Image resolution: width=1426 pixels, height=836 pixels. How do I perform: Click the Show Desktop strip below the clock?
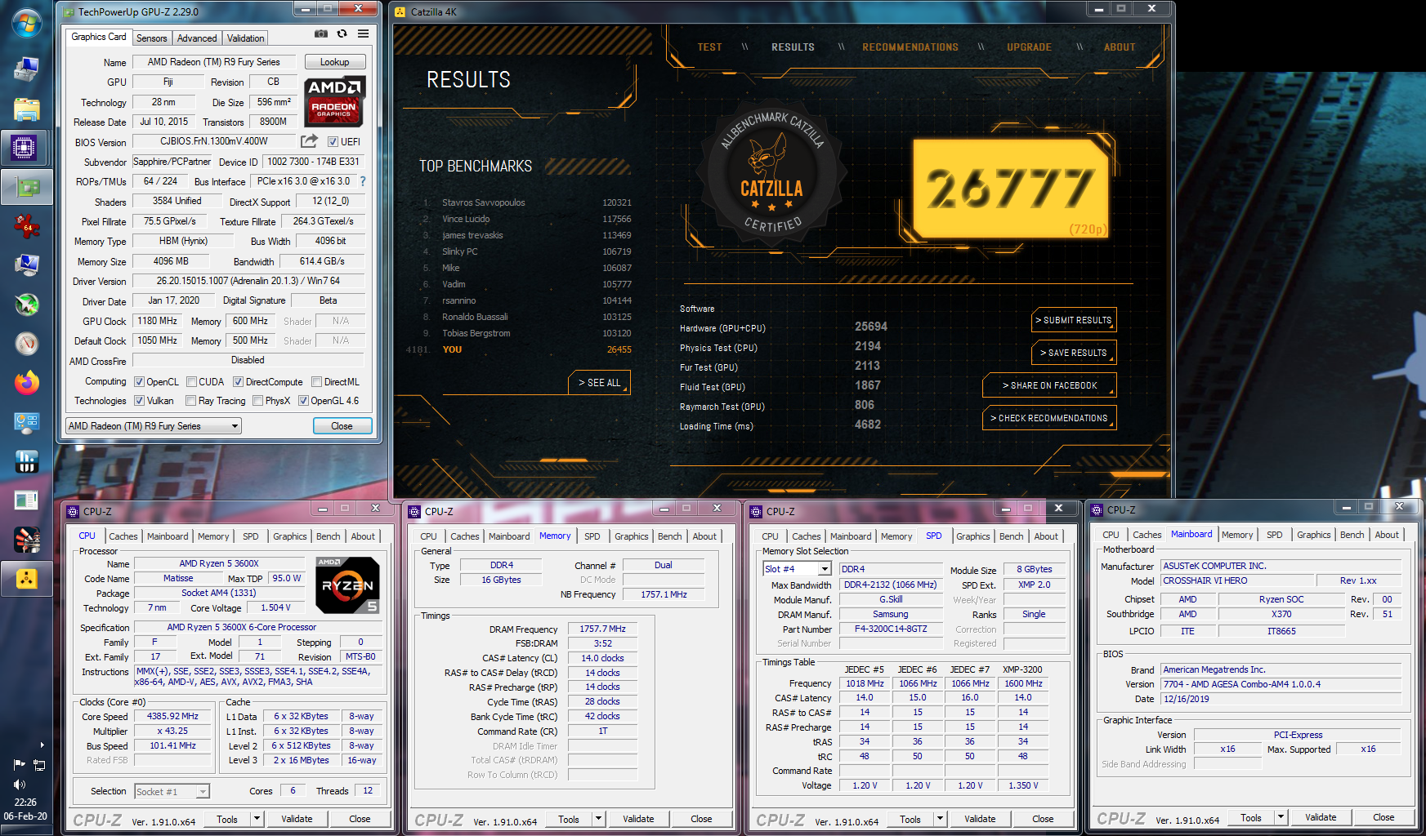(26, 830)
